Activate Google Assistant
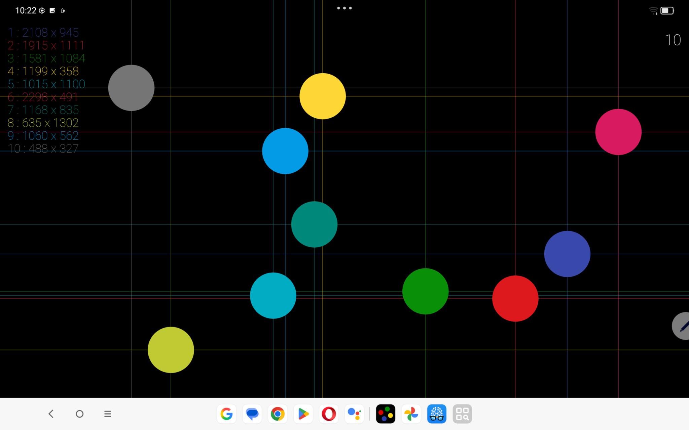 (x=354, y=414)
